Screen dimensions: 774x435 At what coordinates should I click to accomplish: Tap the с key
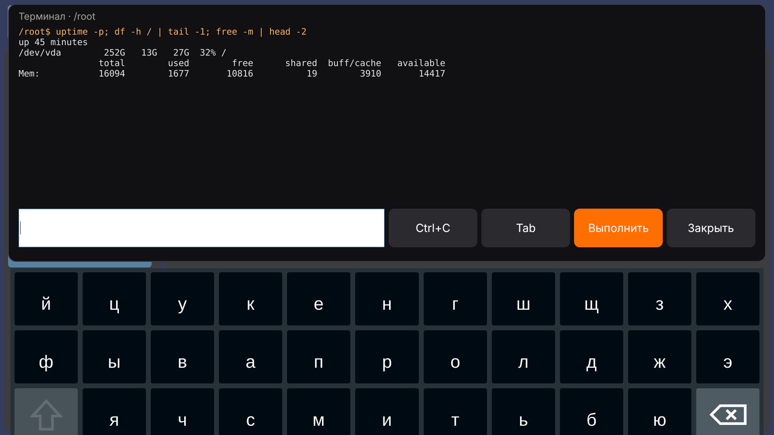coord(250,412)
